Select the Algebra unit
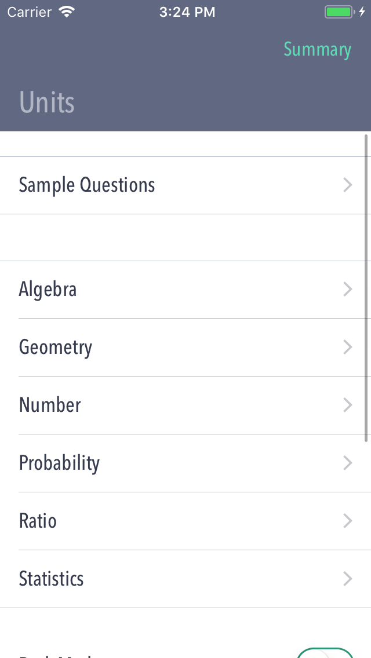Screen dimensions: 371x658 tap(48, 289)
